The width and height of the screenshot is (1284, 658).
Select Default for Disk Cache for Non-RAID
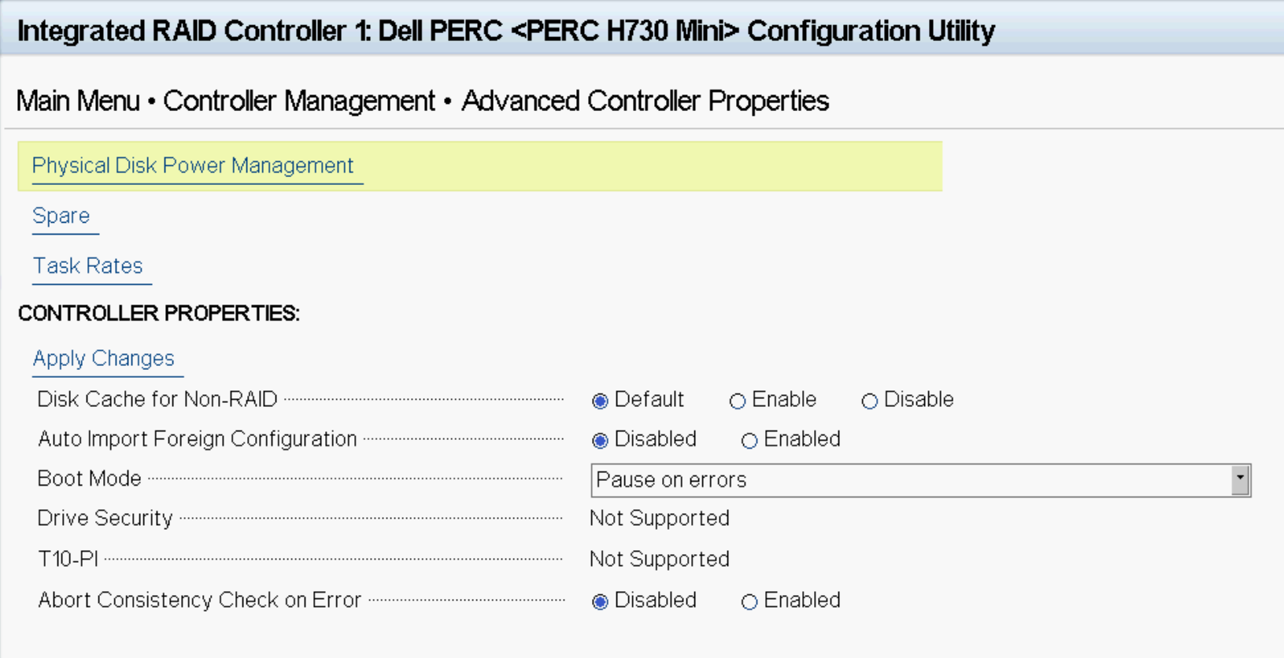coord(600,401)
